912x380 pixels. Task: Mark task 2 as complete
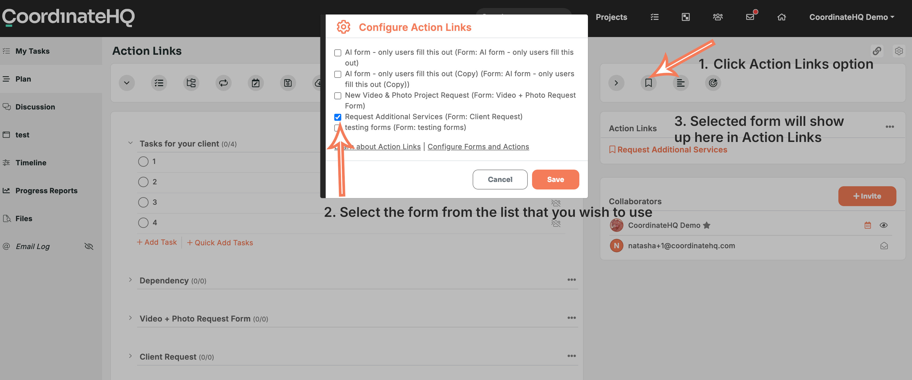point(143,182)
